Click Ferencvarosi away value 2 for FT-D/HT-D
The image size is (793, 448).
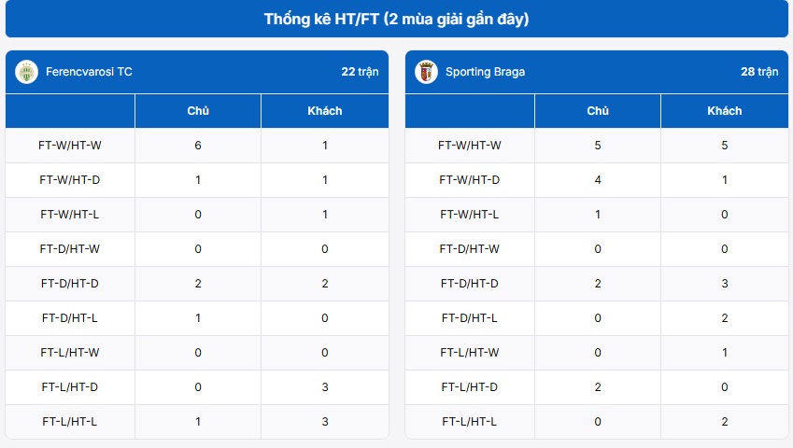click(x=325, y=284)
